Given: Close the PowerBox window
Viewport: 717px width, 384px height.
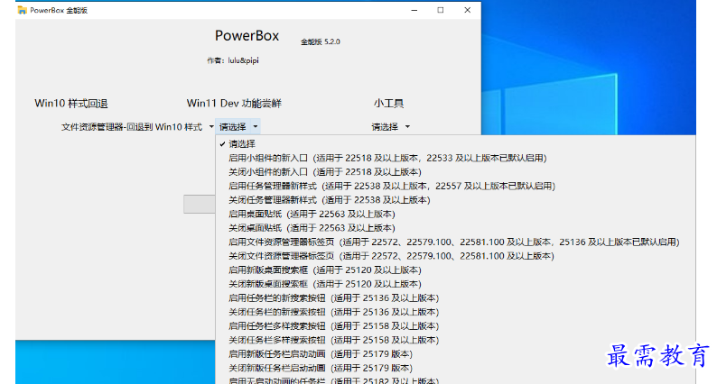Looking at the screenshot, I should 468,10.
